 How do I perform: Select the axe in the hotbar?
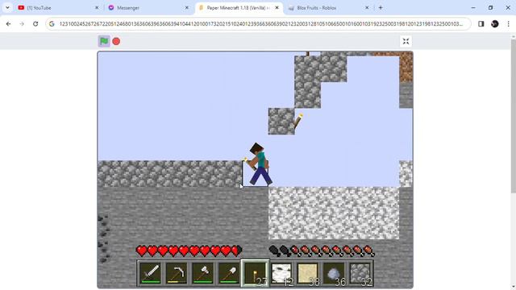[203, 273]
